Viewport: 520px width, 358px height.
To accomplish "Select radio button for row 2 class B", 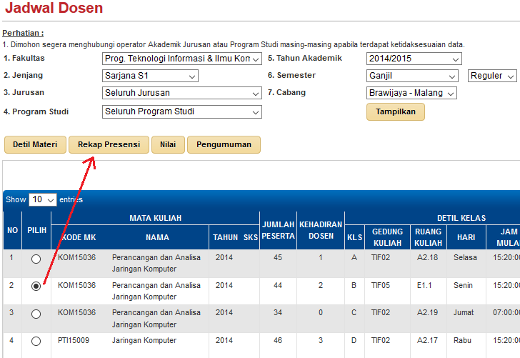I will 36,286.
